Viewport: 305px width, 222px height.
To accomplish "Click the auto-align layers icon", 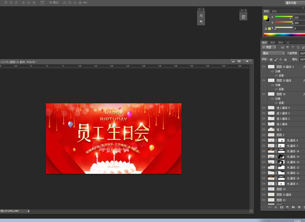I will (x=42, y=3).
